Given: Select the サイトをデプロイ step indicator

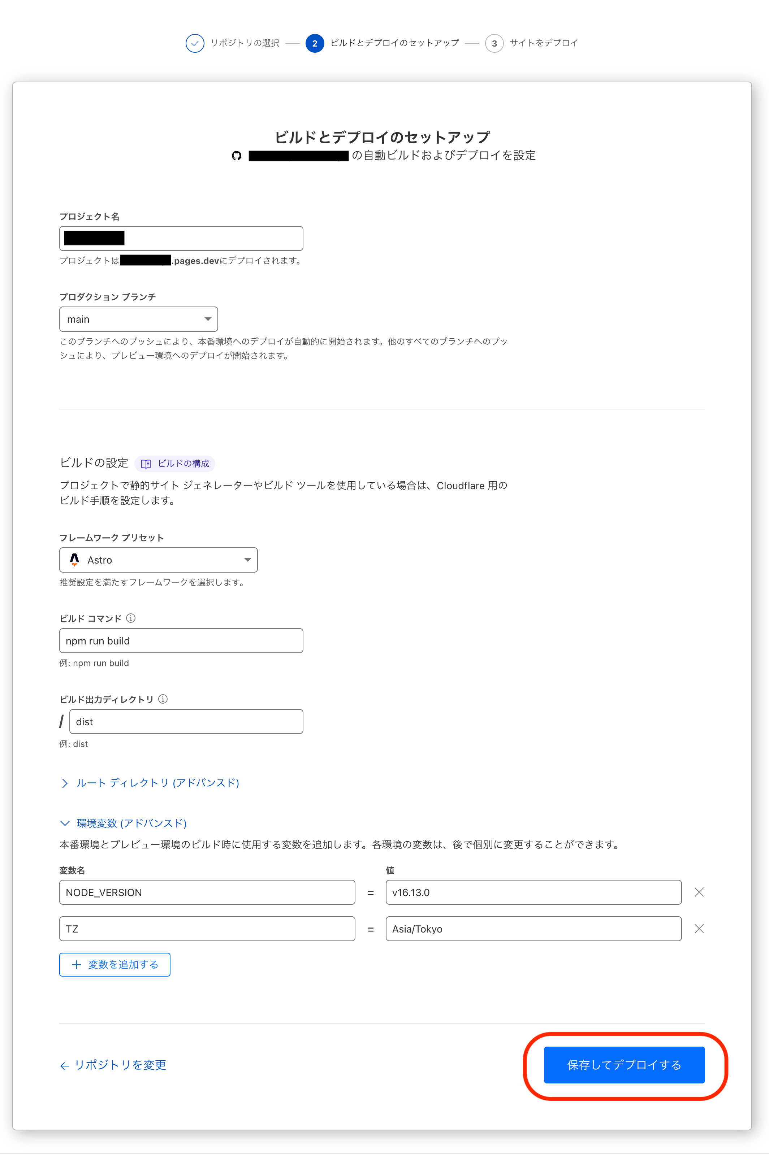Looking at the screenshot, I should pos(494,43).
